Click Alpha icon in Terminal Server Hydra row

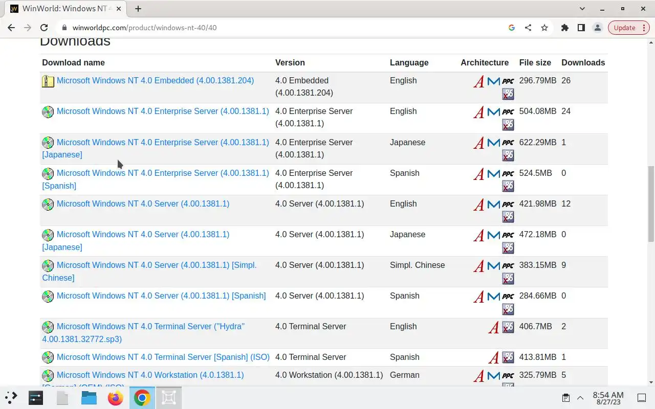[493, 327]
